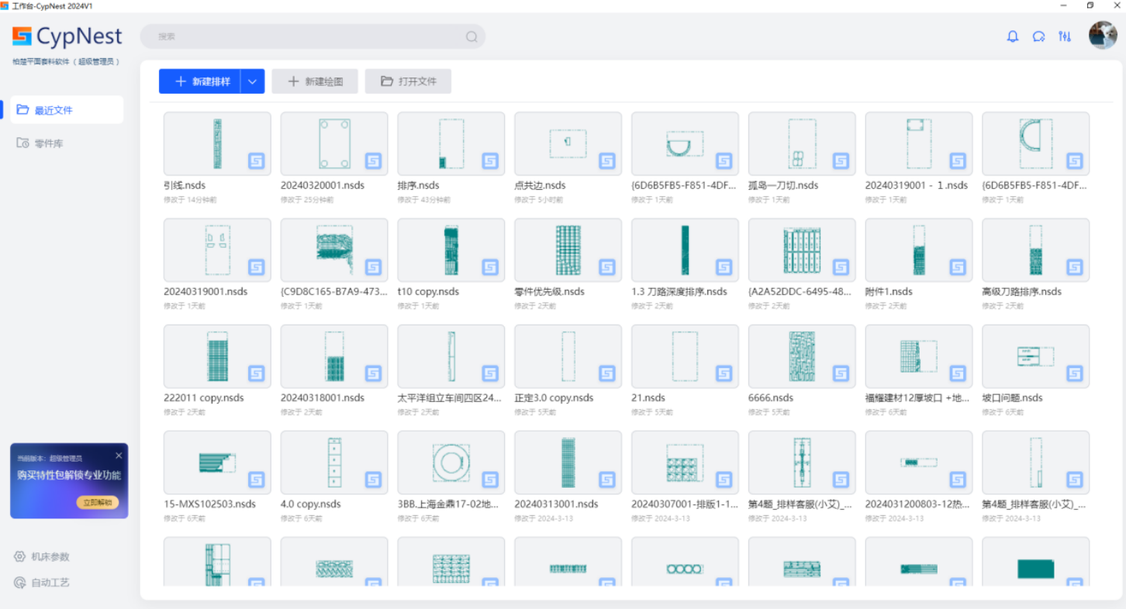Open the 正定3.0 copy.nsds thumbnail
The image size is (1126, 609).
click(x=568, y=356)
